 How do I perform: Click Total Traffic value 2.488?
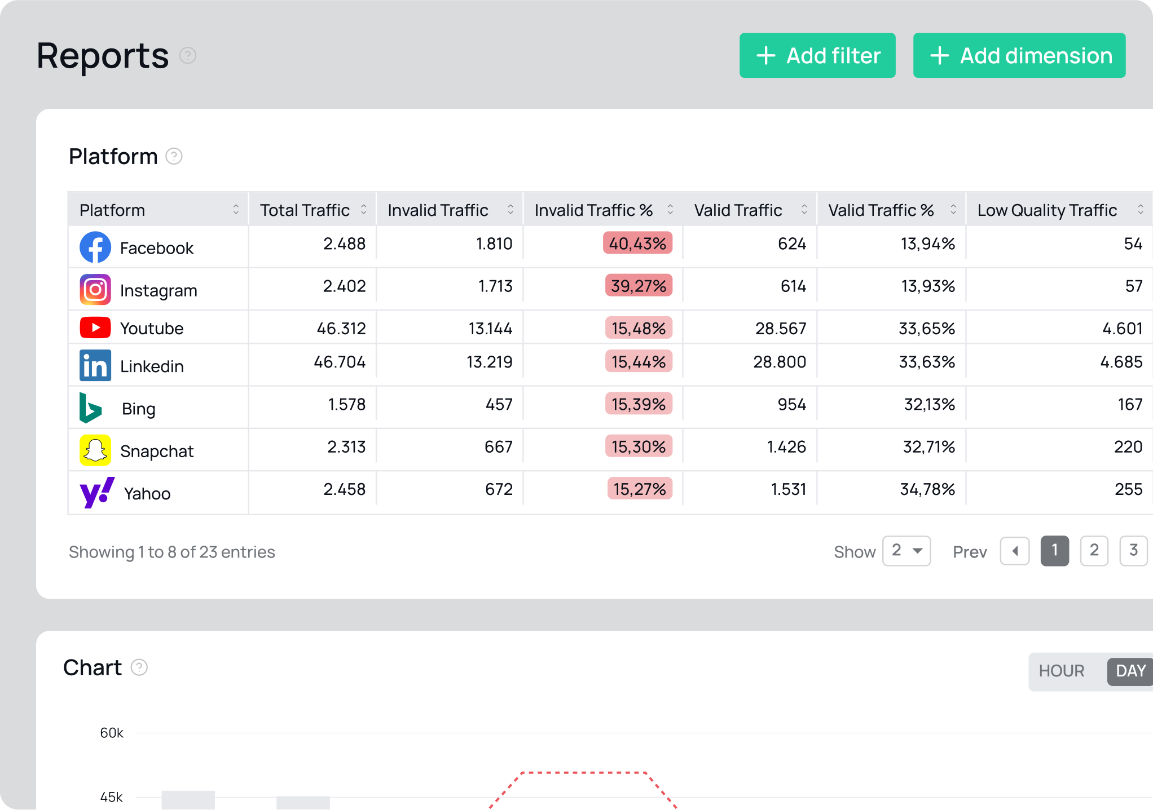tap(345, 244)
